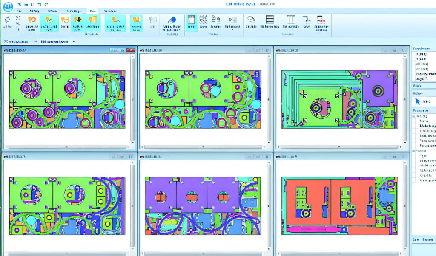436x256 pixels.
Task: Click the three horizontal bars tile icon
Action: 270,20
